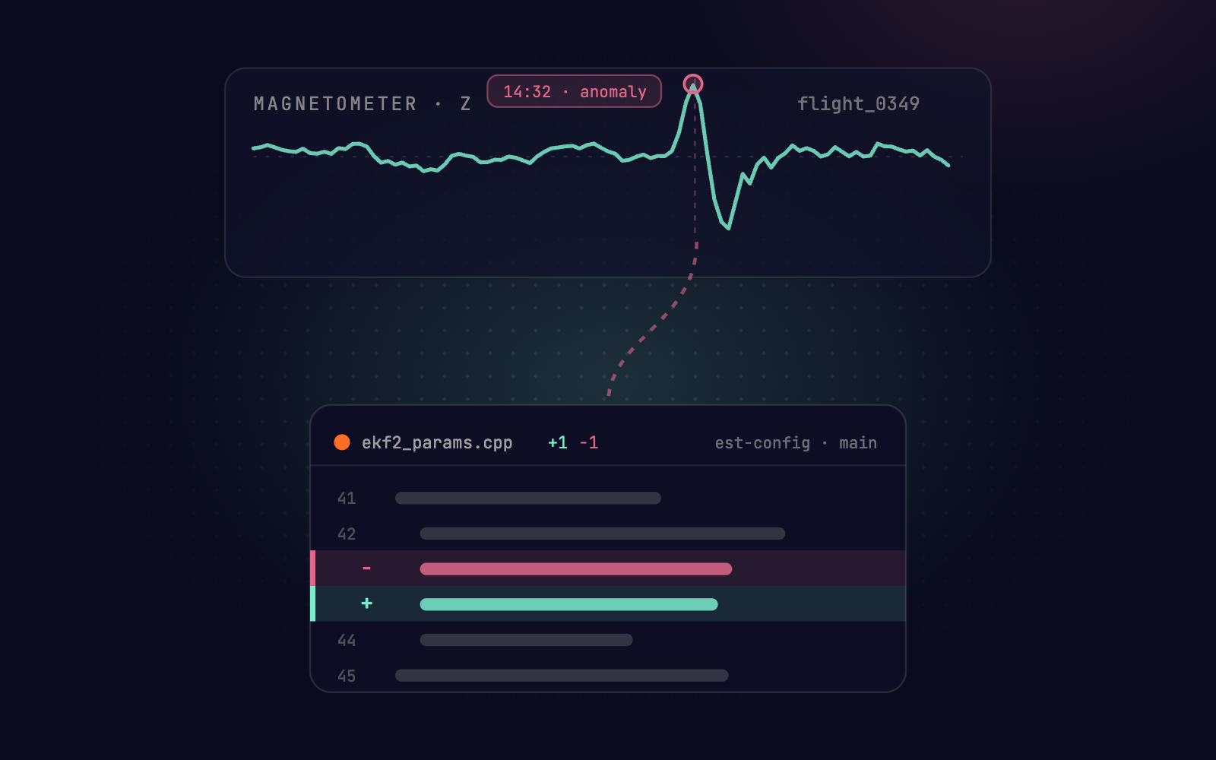Click the -1 deletions count

589,442
